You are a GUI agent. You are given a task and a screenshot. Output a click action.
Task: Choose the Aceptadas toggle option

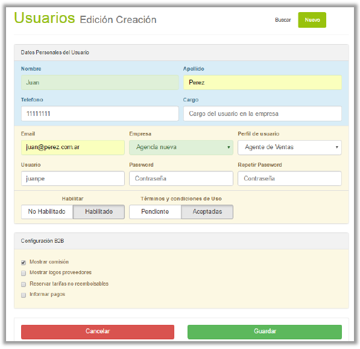tap(207, 212)
